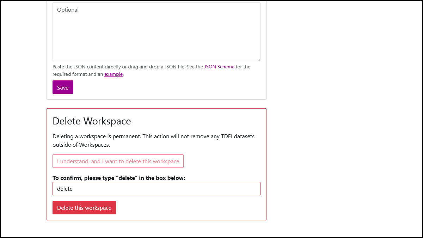Viewport: 423px width, 238px height.
Task: Confirm deletion with the red workspace button
Action: (x=84, y=208)
